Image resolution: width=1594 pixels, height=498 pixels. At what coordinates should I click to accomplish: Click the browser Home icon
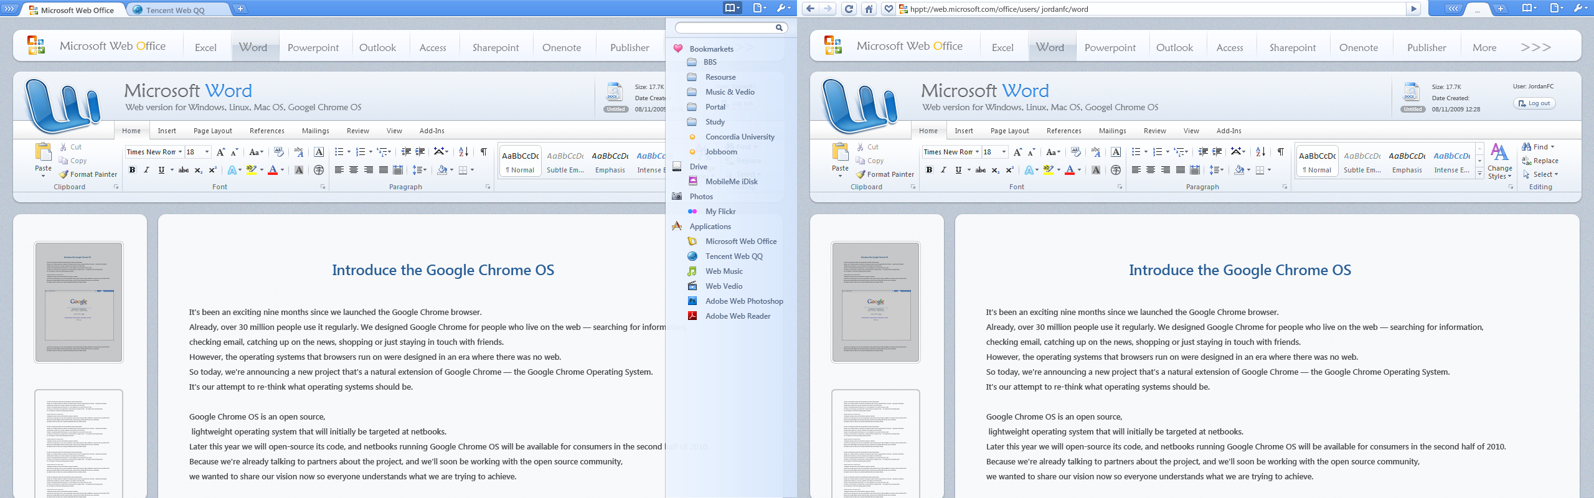point(869,9)
